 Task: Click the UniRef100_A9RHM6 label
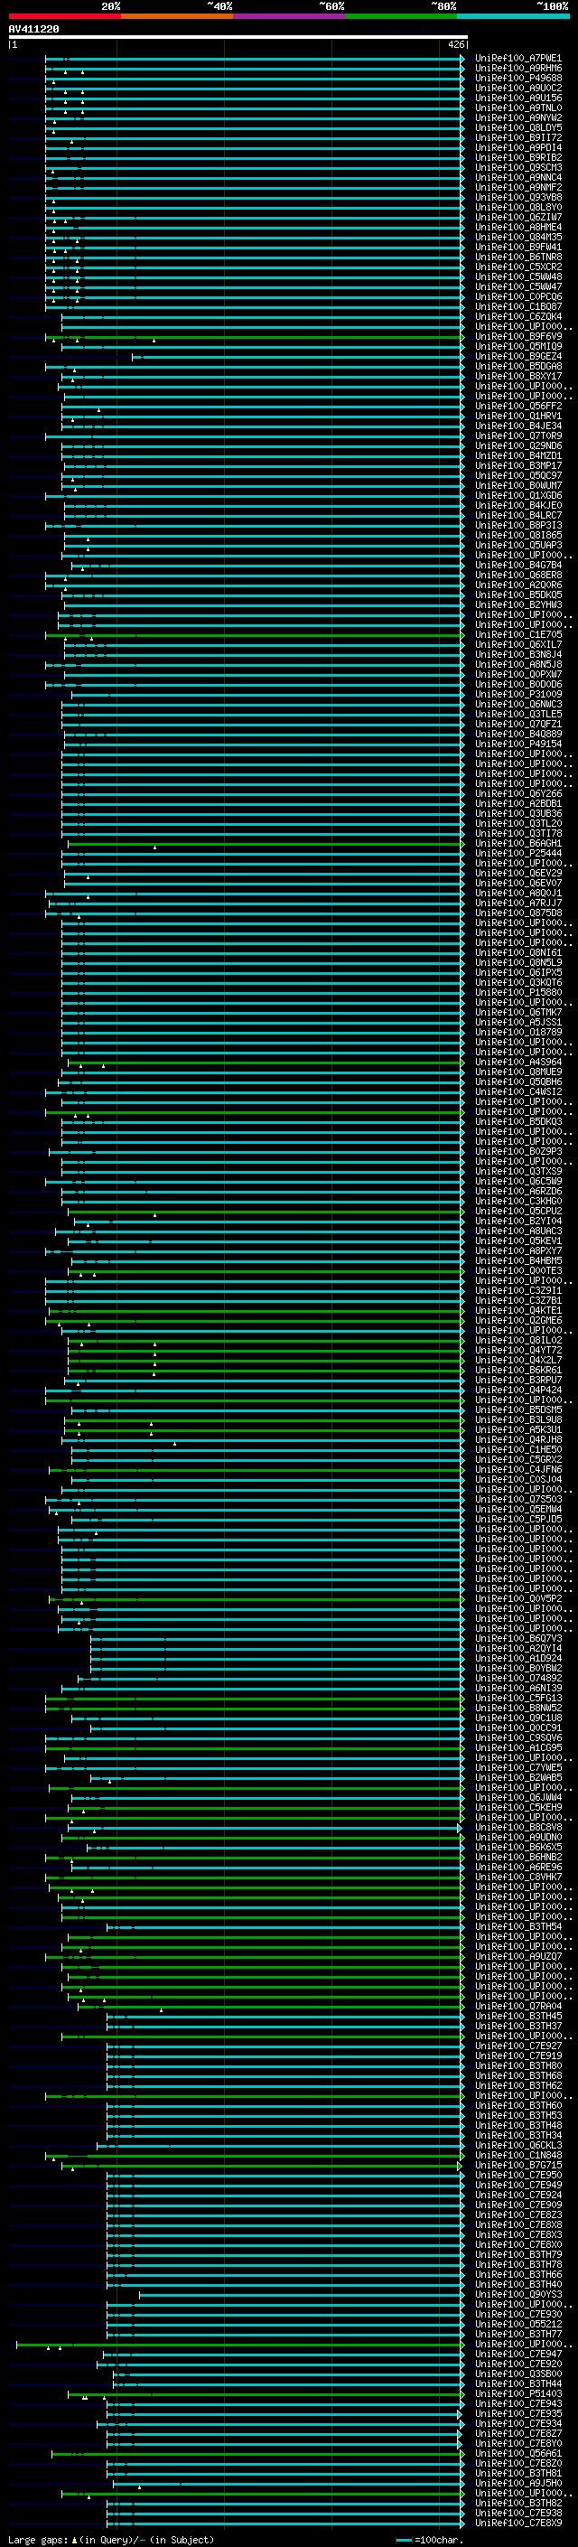[517, 69]
